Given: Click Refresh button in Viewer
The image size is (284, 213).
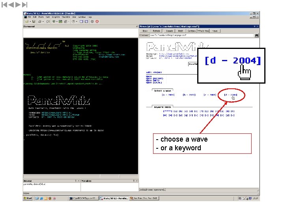Looking at the screenshot, I should coord(156,31).
